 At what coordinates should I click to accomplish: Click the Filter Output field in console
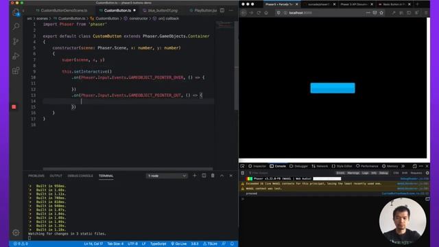291,173
